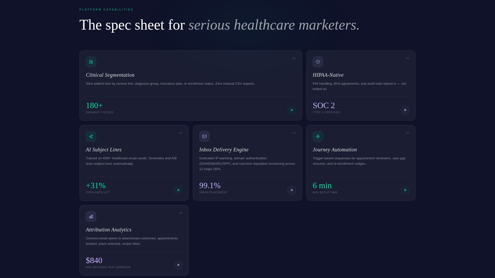Click the spec sheet headline
The image size is (495, 278).
(219, 25)
